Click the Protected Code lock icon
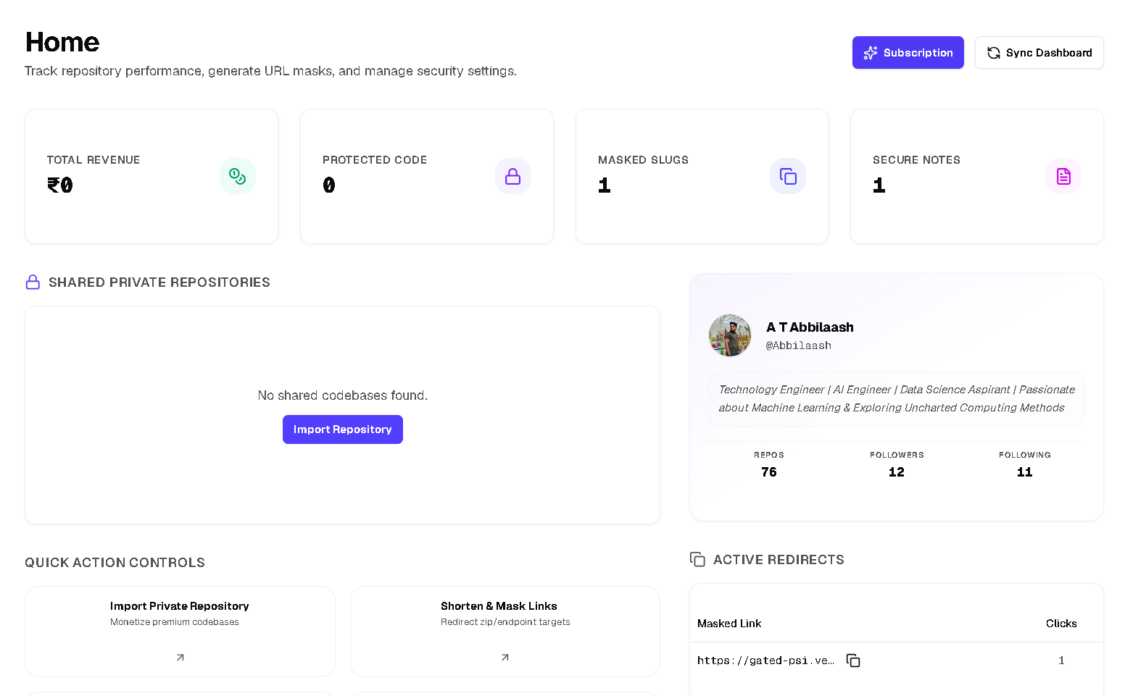The height and width of the screenshot is (696, 1125). pyautogui.click(x=513, y=176)
